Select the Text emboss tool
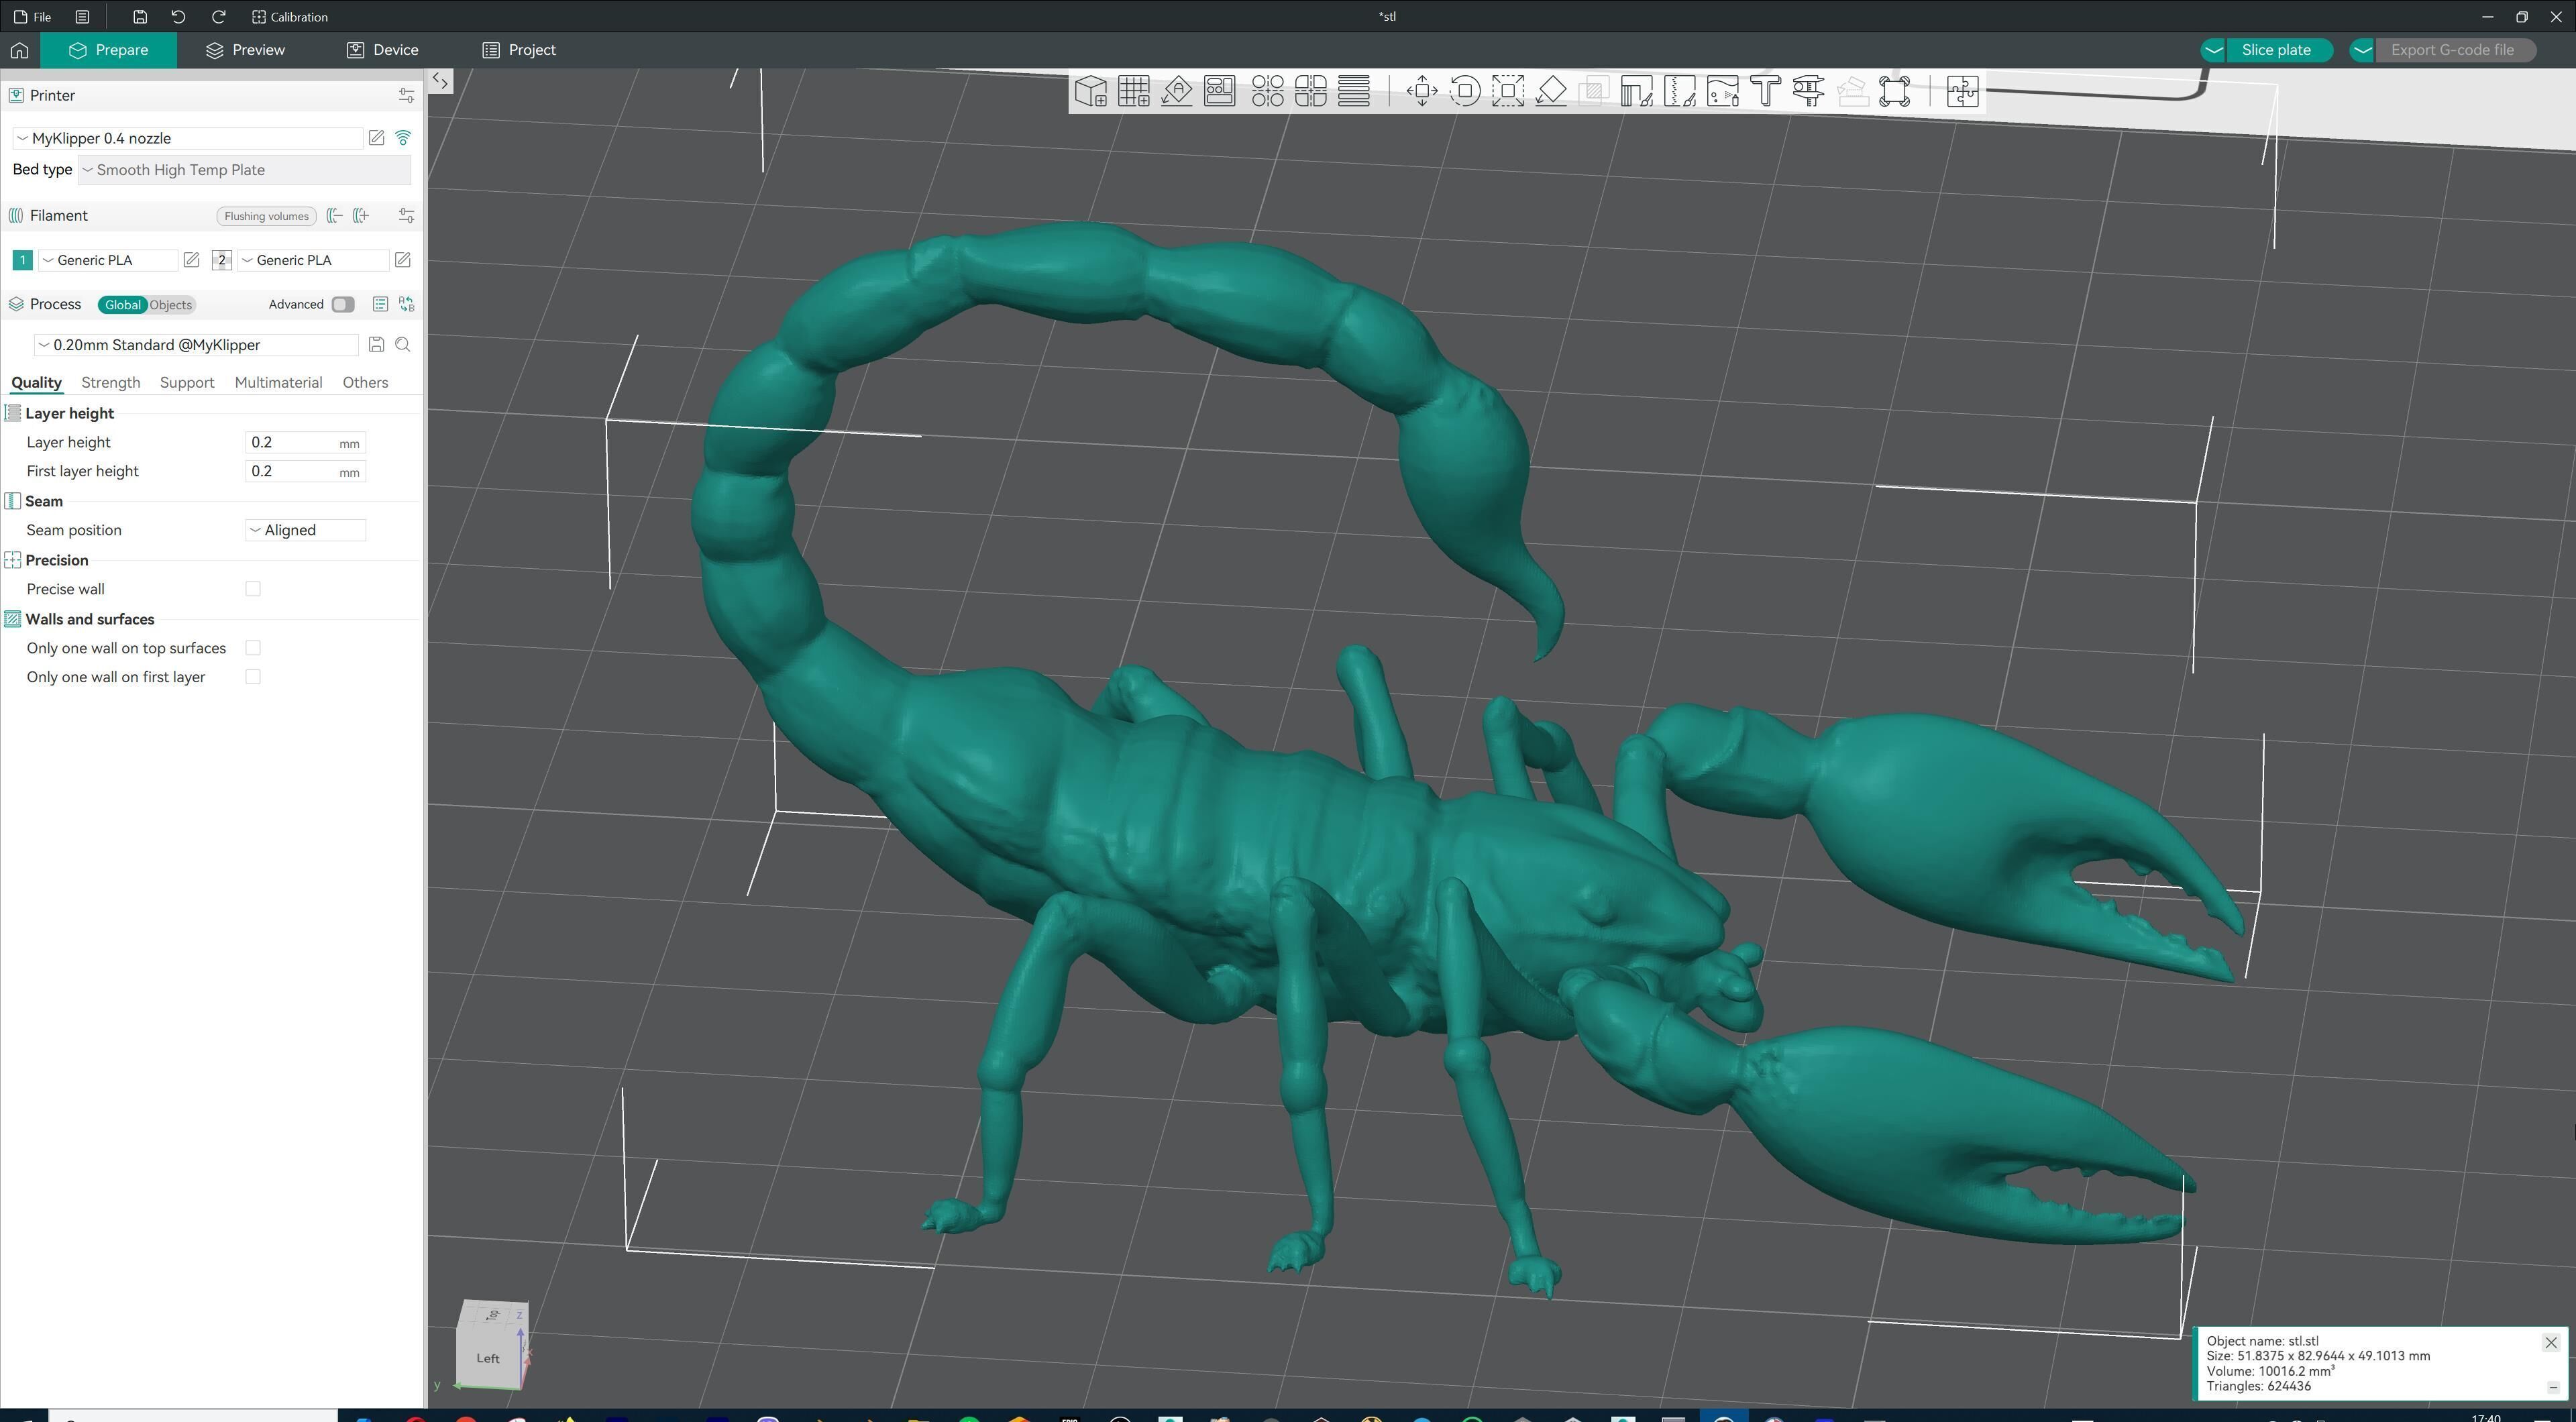Image resolution: width=2576 pixels, height=1422 pixels. [1766, 91]
